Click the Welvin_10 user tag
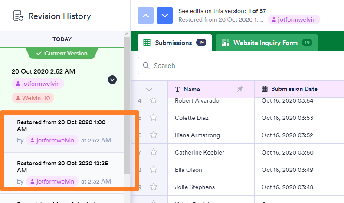The height and width of the screenshot is (203, 344). click(33, 98)
